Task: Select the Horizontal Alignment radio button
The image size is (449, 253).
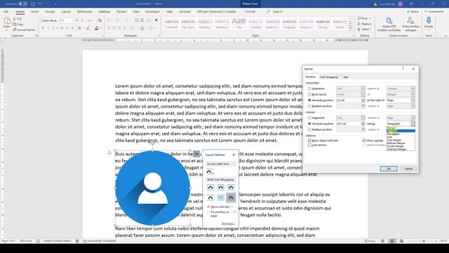Action: click(x=309, y=89)
